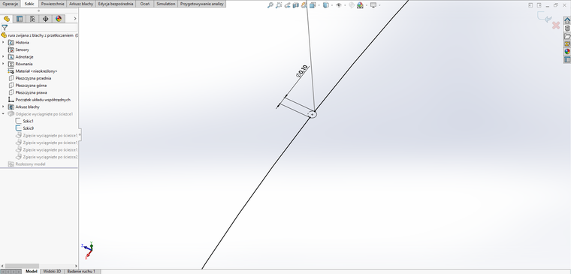Activate the Section View icon
The height and width of the screenshot is (274, 571).
click(x=295, y=5)
